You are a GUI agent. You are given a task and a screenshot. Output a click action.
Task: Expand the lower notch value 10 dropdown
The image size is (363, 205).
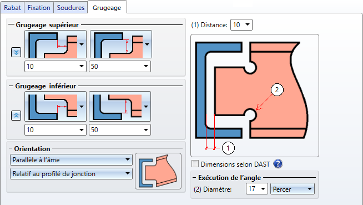(x=56, y=129)
